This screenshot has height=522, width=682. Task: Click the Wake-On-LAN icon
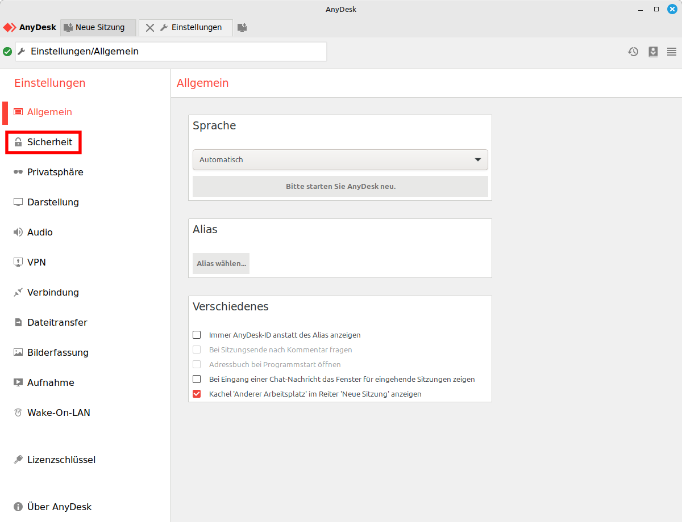click(18, 412)
